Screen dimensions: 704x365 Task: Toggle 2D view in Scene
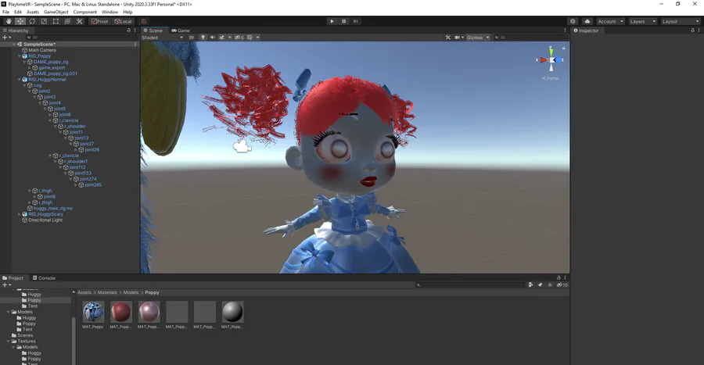pyautogui.click(x=192, y=38)
